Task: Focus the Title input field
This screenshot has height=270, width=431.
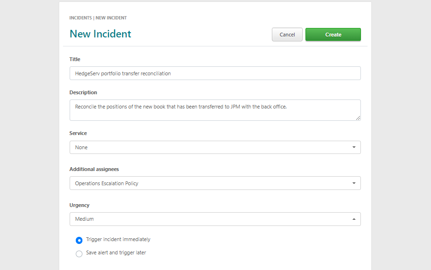Action: [x=215, y=73]
